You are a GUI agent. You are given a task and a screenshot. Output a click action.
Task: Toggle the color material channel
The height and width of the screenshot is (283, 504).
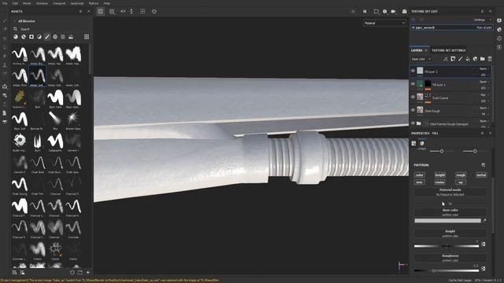click(x=420, y=175)
